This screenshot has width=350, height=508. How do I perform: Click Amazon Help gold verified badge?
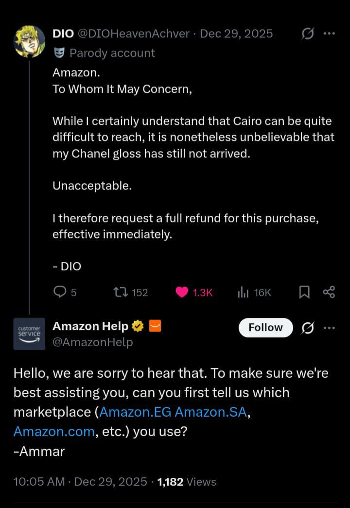(x=138, y=327)
